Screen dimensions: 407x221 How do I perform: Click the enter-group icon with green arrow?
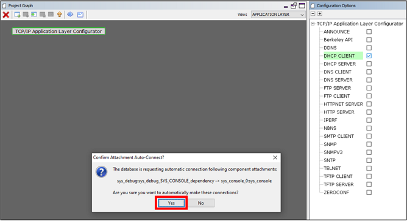34,14
